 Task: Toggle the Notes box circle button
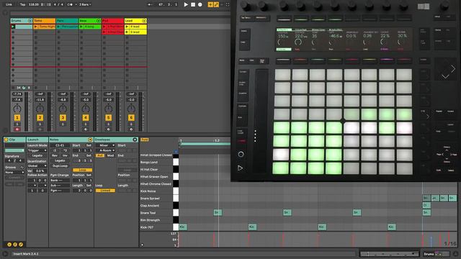coord(90,140)
